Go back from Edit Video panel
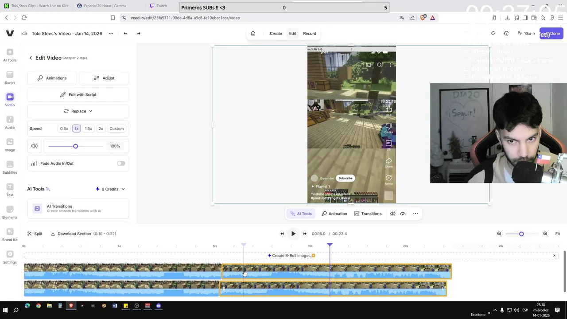 [31, 58]
